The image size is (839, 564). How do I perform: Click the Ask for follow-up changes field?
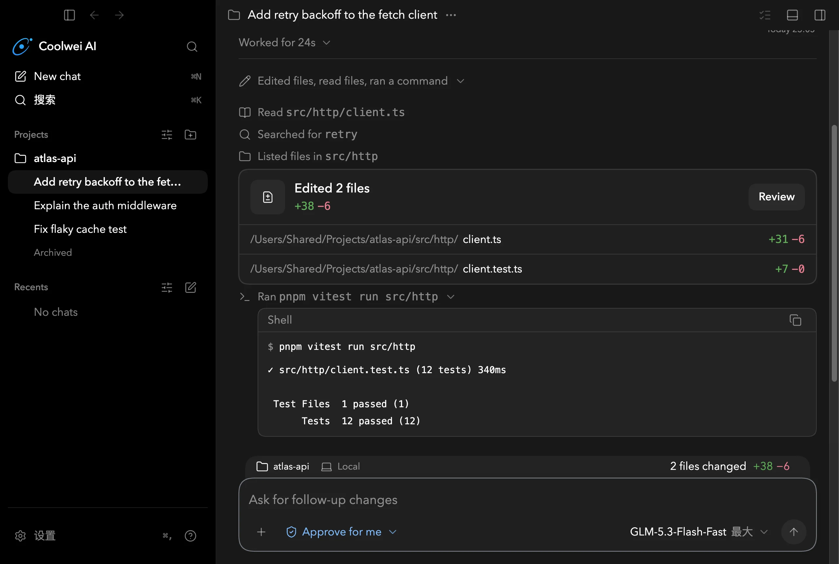527,500
